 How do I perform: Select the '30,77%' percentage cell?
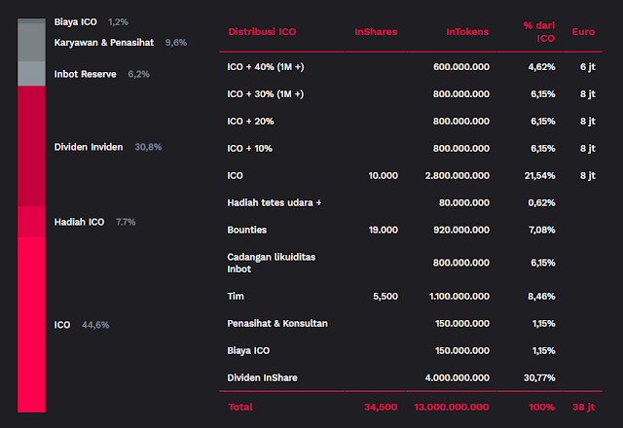click(x=539, y=378)
